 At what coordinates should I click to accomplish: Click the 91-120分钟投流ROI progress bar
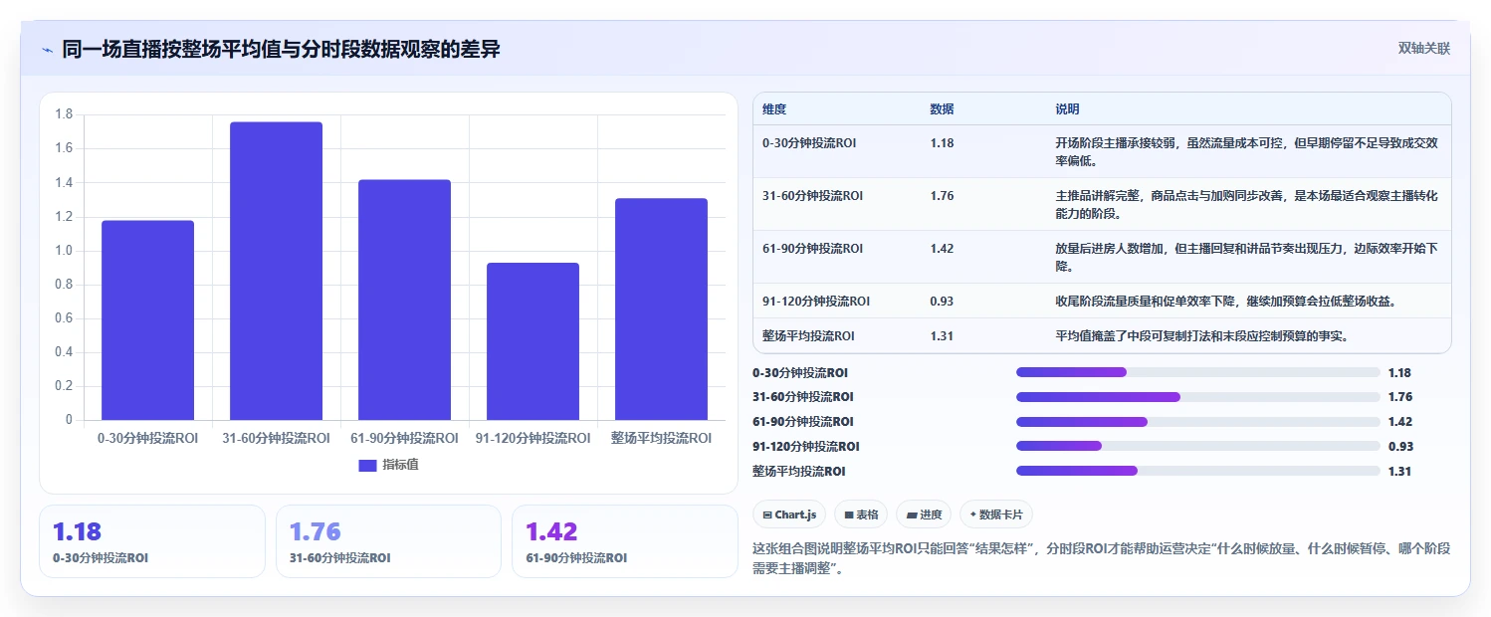click(1197, 446)
